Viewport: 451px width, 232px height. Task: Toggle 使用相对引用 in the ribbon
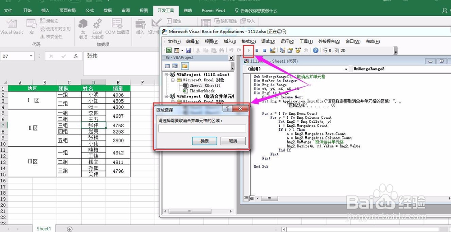pos(55,28)
